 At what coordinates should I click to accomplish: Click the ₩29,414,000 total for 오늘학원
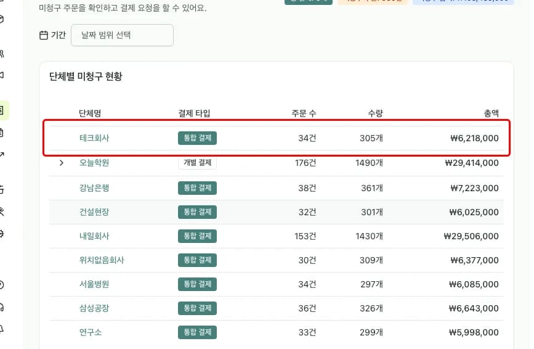click(x=472, y=163)
